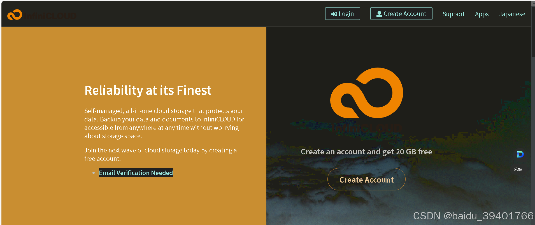
Task: Click the Login button in the navbar
Action: (343, 14)
